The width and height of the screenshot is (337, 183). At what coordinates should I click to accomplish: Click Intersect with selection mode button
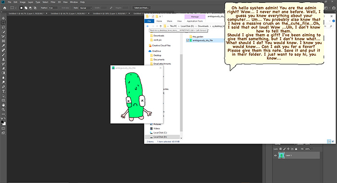pos(35,8)
